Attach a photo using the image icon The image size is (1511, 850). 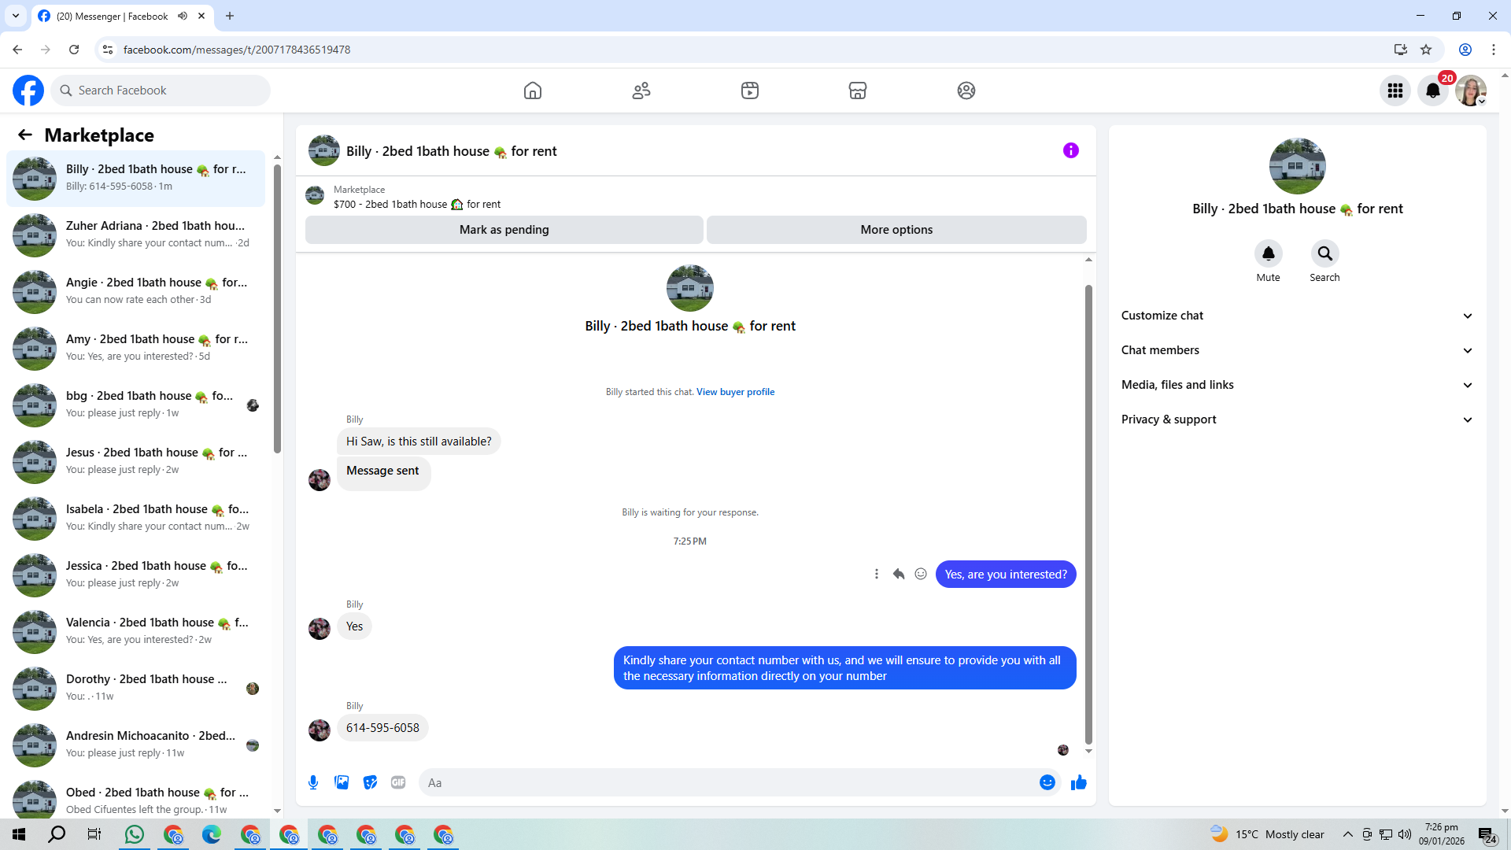point(342,782)
